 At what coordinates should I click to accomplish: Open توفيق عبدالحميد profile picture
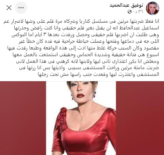[x=153, y=8]
